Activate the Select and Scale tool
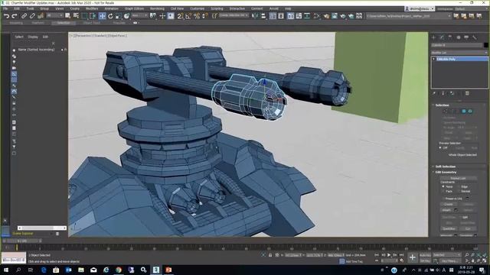This screenshot has width=490, height=275. coord(118,16)
